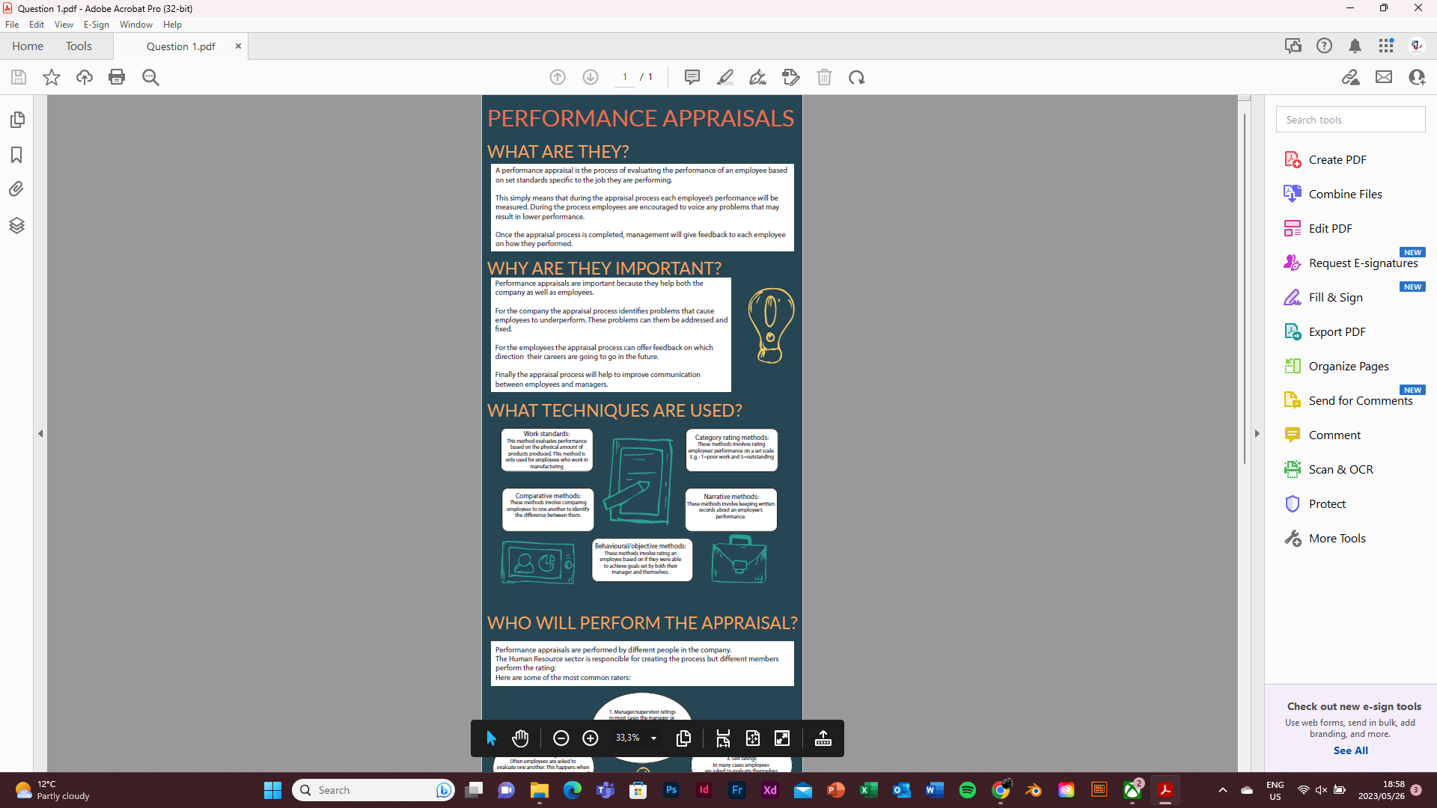Zoom in on the document
Screen dimensions: 1437x808
point(591,738)
